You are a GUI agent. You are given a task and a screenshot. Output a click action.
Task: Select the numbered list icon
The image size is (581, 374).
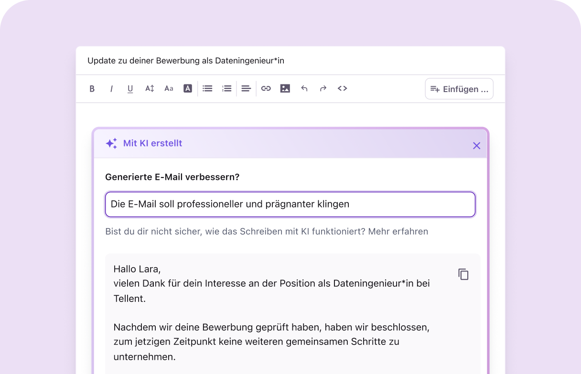(x=226, y=88)
